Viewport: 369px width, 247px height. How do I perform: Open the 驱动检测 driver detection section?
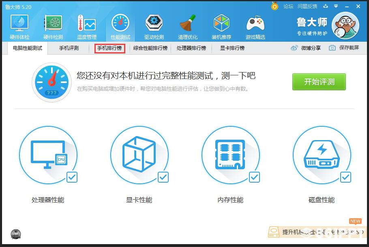coord(154,27)
